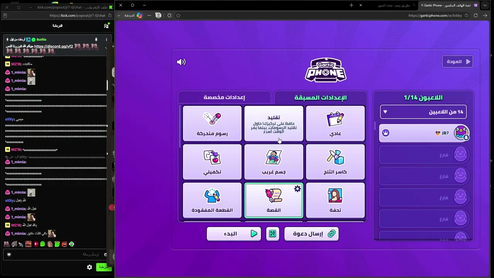Viewport: 494px width, 278px height.
Task: Switch to the Gartic Phone browser tab
Action: [450, 5]
